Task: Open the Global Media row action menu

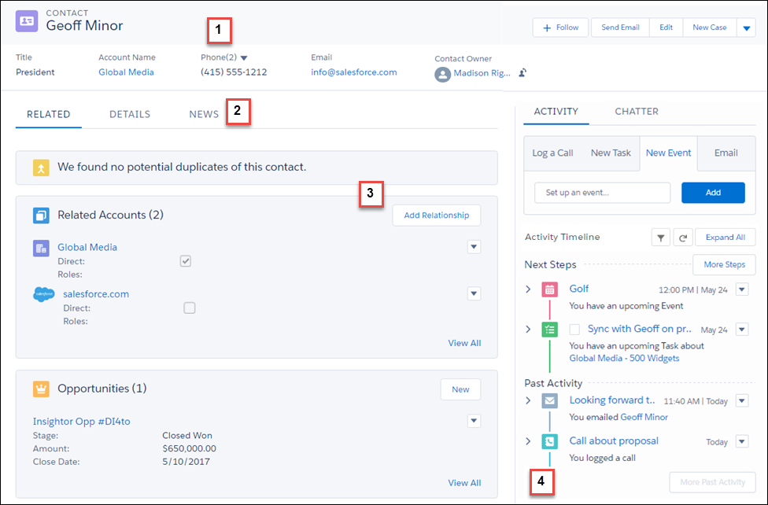Action: tap(474, 247)
